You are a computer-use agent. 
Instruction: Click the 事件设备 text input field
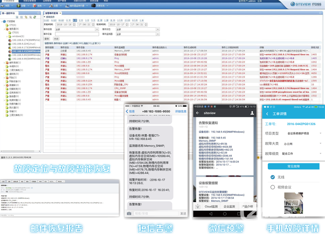(x=77, y=34)
